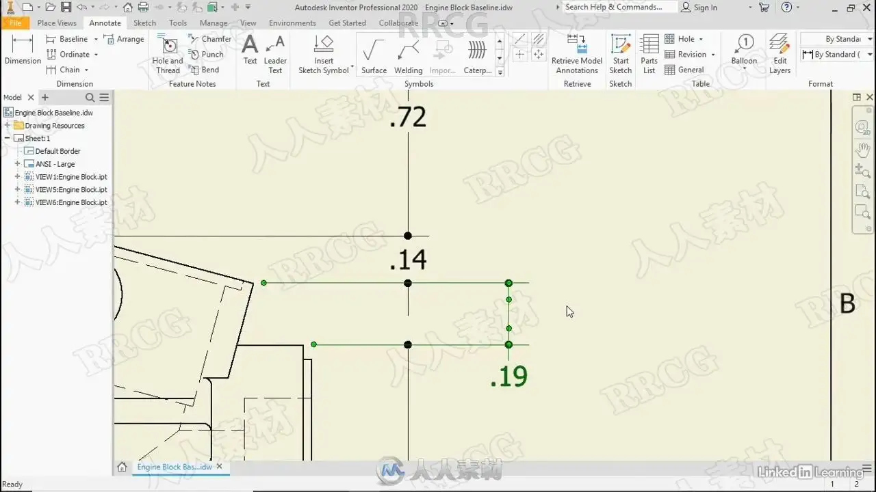Viewport: 876px width, 492px height.
Task: Switch to the Place Views tab
Action: coord(57,23)
